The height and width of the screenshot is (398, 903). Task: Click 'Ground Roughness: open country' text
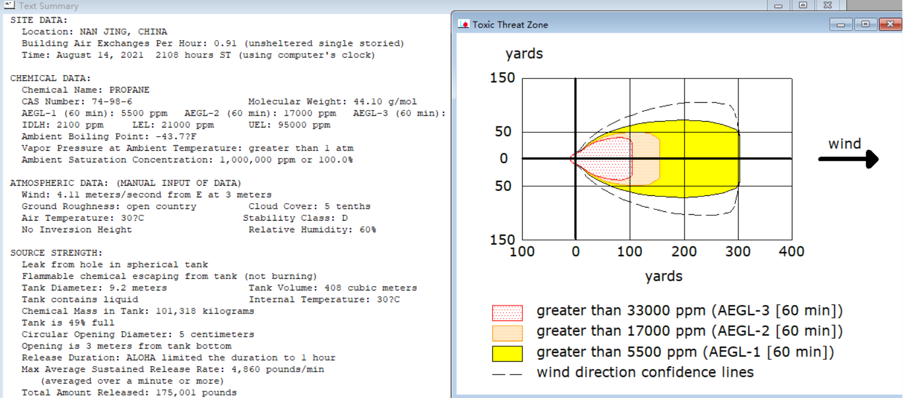pyautogui.click(x=109, y=206)
